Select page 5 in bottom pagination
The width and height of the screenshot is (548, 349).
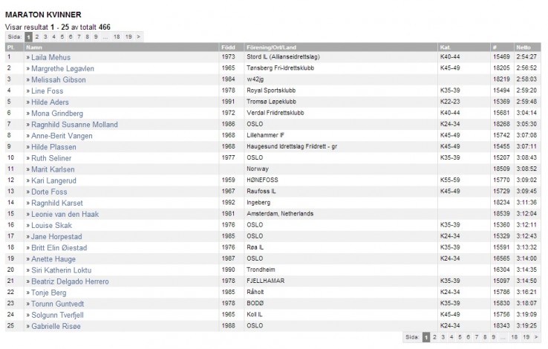pyautogui.click(x=460, y=336)
